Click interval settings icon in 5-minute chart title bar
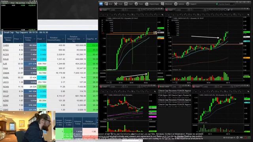Viewport: 253px width, 142px height. (x=139, y=10)
